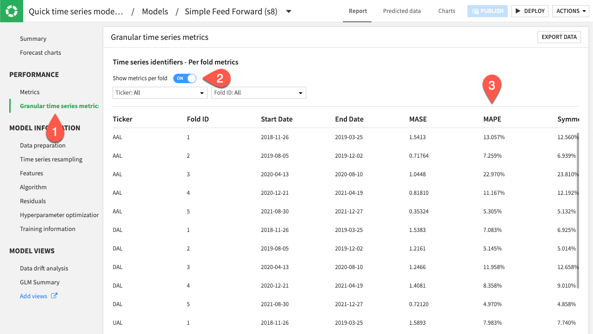Open the GLM Summary view
Screen dimensions: 593x334
click(x=40, y=283)
